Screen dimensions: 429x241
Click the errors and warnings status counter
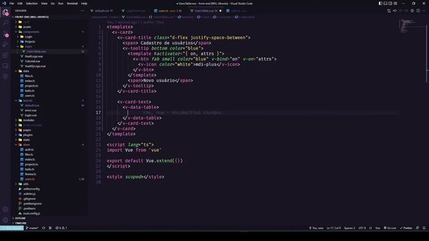61,228
